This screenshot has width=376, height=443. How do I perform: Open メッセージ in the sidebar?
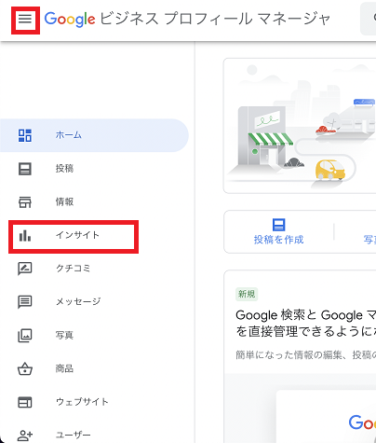coord(94,302)
